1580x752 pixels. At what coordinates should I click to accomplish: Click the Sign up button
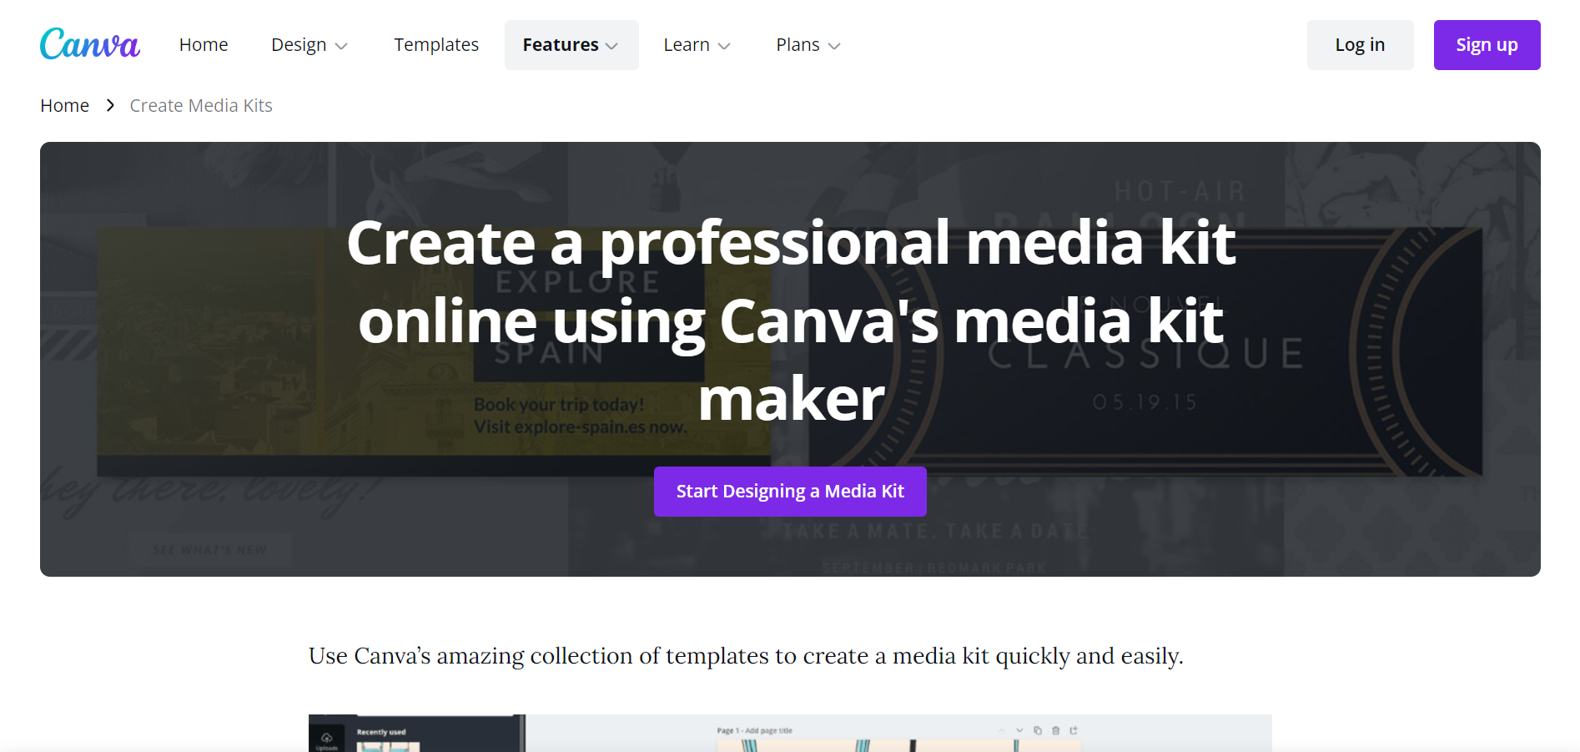pyautogui.click(x=1486, y=44)
